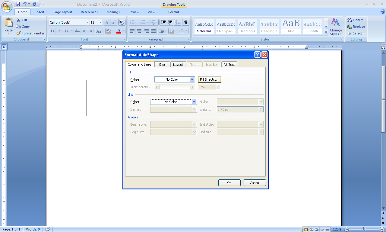Switch to the Page Layout tab
This screenshot has width=386, height=232.
(x=63, y=12)
